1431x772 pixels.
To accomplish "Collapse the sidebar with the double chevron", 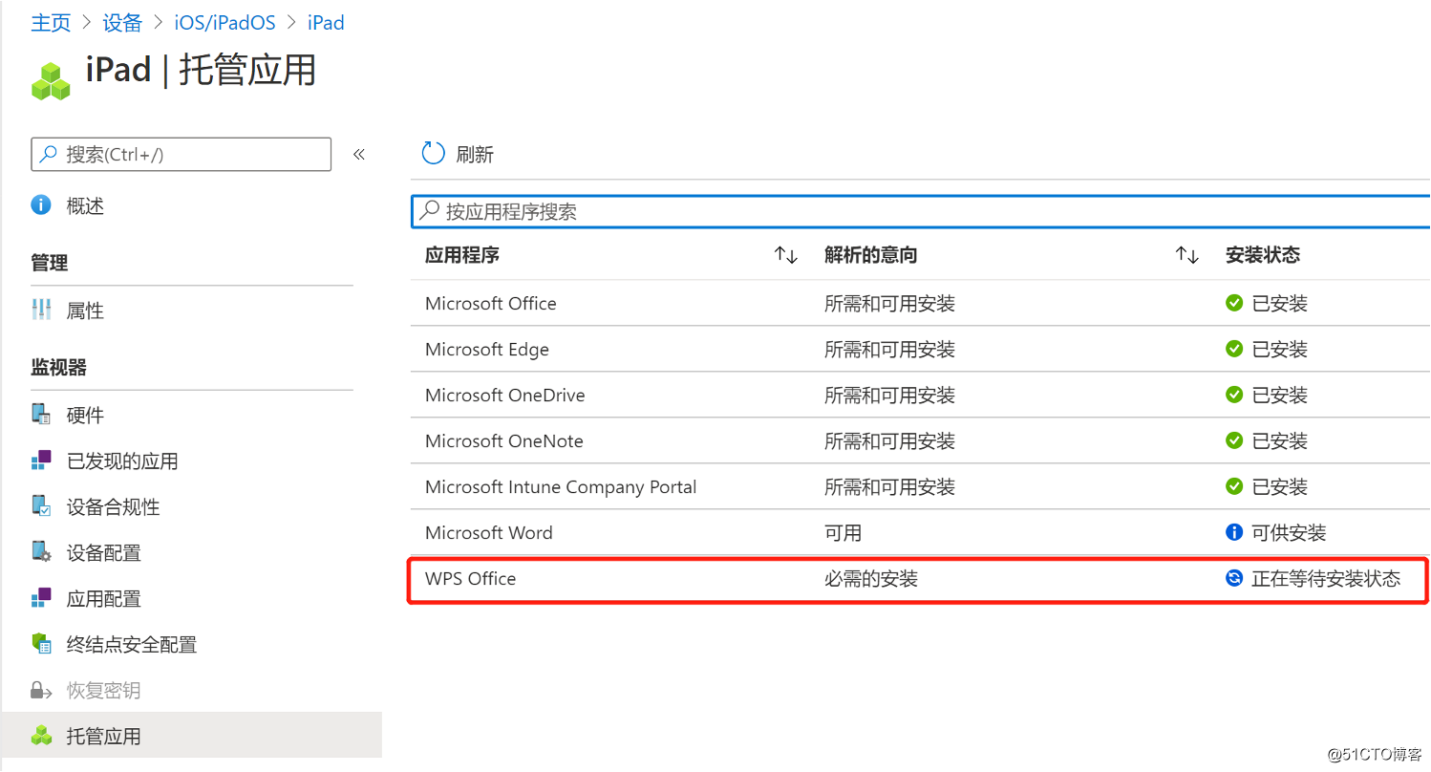I will tap(359, 154).
